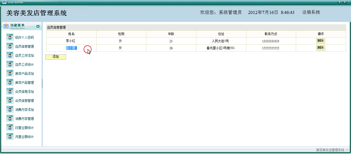Open 美容产品管理 menu link
This screenshot has width=351, height=154.
click(x=24, y=83)
